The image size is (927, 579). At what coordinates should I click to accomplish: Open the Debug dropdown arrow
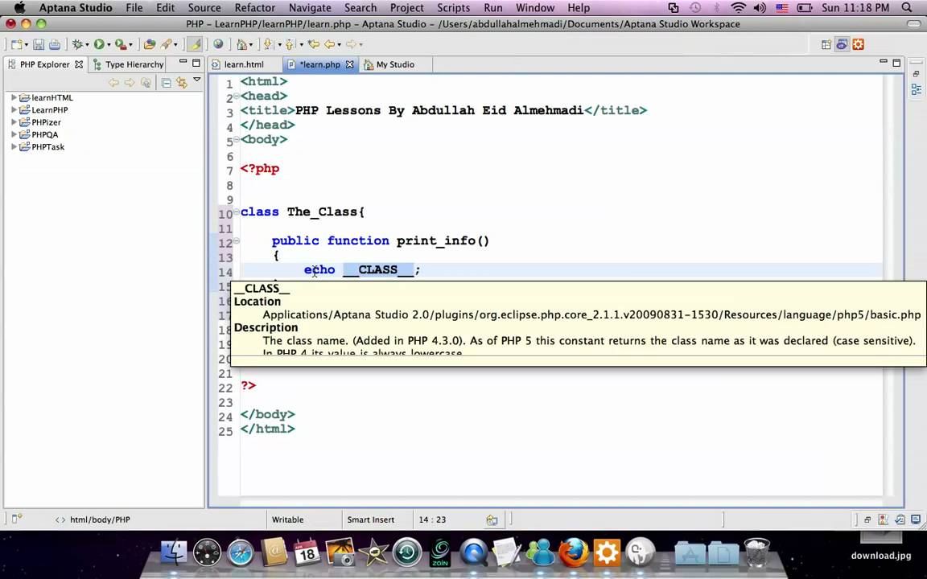[87, 45]
